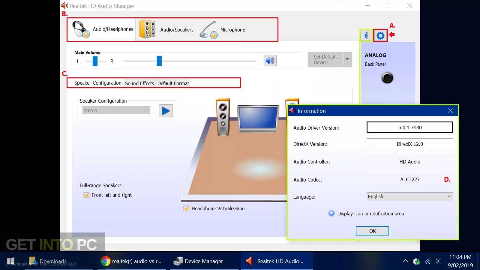Mute the main volume speaker icon
Screen dimensions: 480x270
pos(270,61)
